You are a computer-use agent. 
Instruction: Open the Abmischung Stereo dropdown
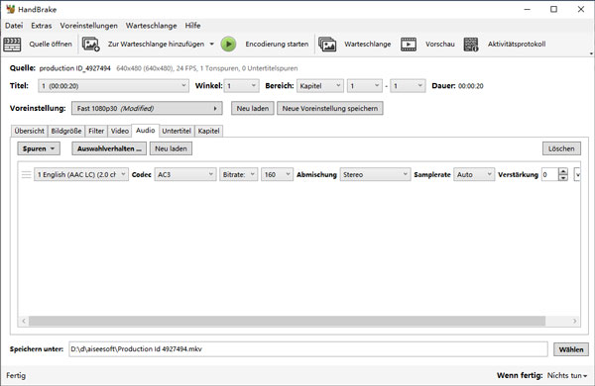point(375,174)
